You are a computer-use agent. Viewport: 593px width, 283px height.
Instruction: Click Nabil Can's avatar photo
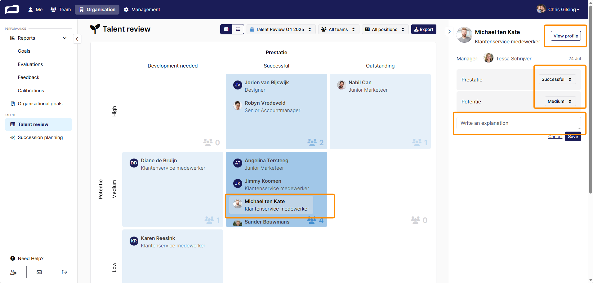coord(341,85)
